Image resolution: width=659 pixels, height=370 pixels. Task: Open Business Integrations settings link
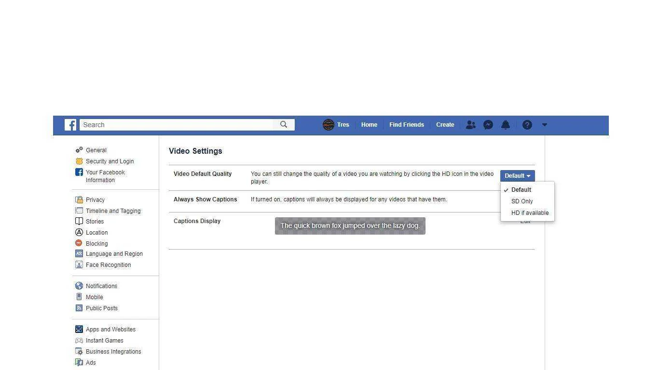113,352
